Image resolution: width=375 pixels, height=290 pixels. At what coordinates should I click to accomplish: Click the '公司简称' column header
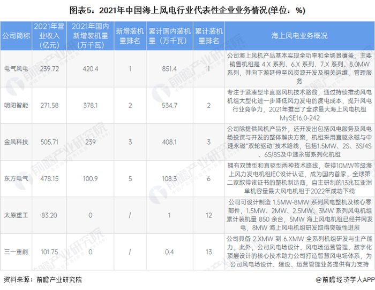(16, 36)
